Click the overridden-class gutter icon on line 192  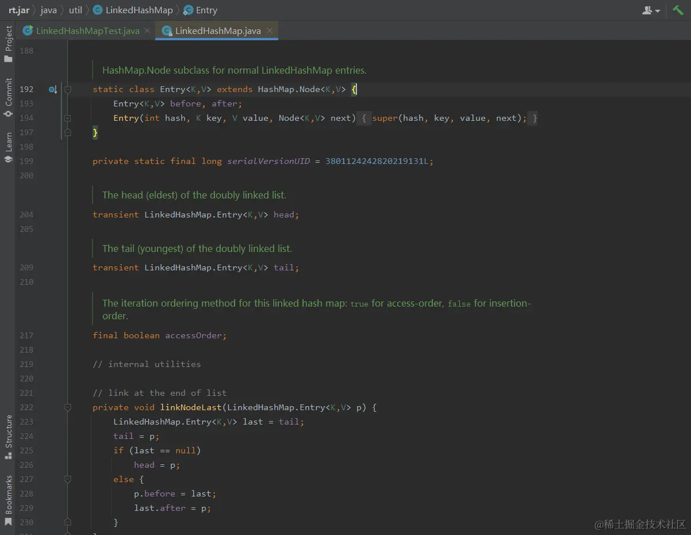point(53,90)
